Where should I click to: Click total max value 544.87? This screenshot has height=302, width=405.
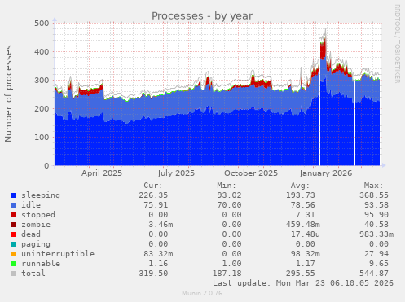coord(374,274)
